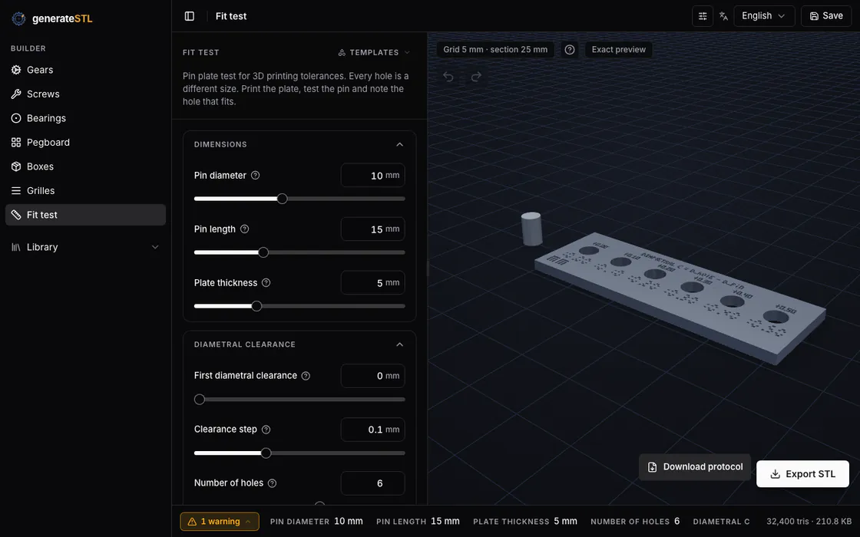Viewport: 860px width, 537px height.
Task: Click Pin diameter help icon
Action: pyautogui.click(x=255, y=176)
